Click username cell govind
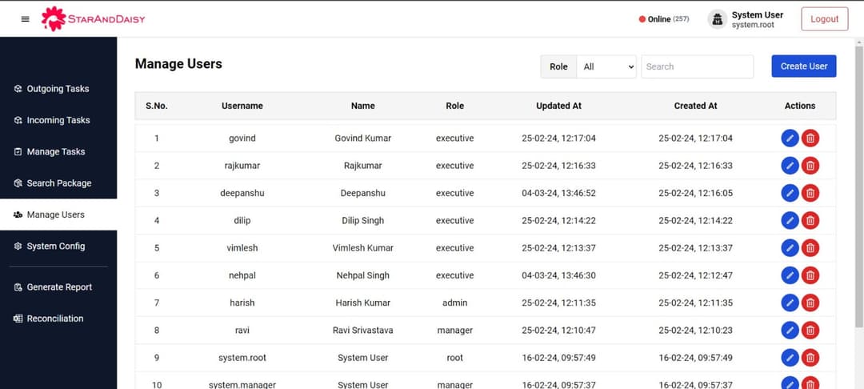 242,138
